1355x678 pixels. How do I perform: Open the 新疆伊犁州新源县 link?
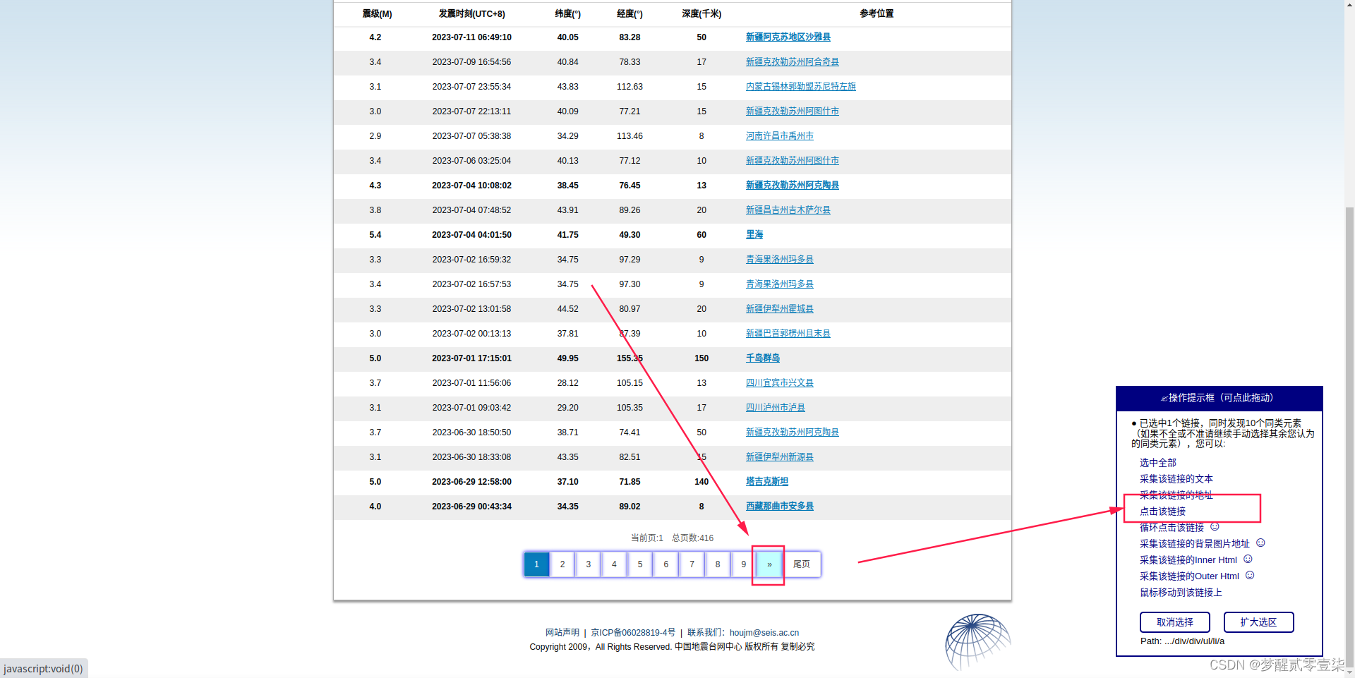tap(779, 457)
